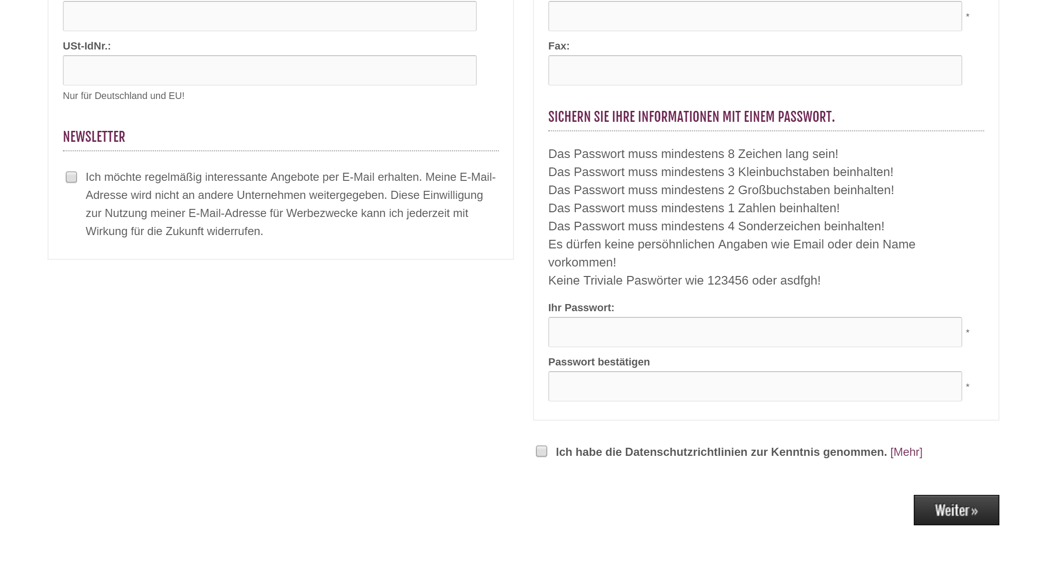The image size is (1047, 571).
Task: Click Mehr to read data protection details
Action: (906, 452)
